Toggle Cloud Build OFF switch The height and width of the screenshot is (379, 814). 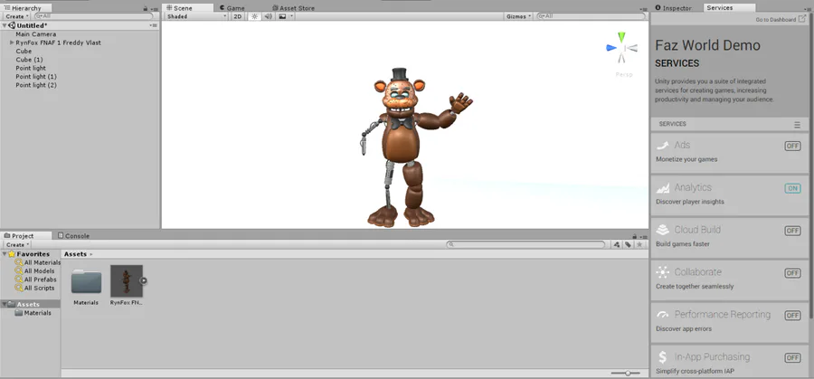(792, 231)
